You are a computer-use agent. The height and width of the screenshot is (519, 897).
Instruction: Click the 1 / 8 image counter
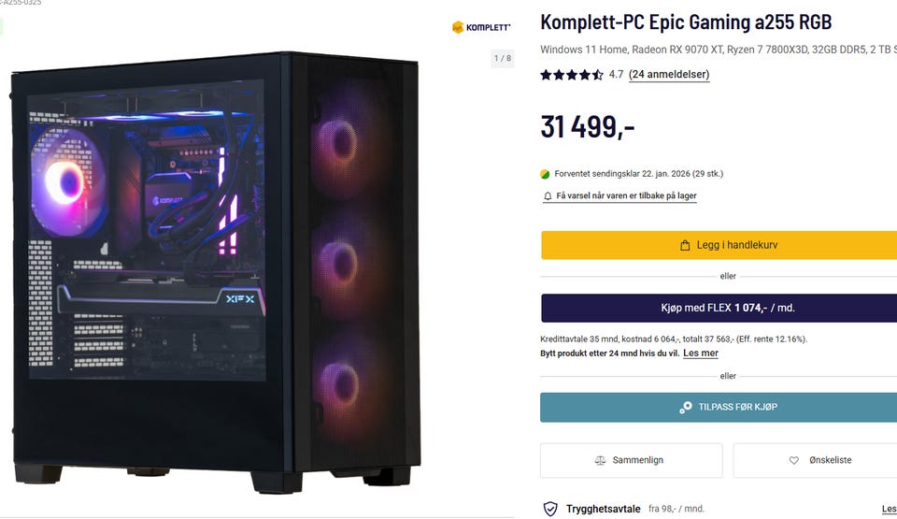(503, 58)
